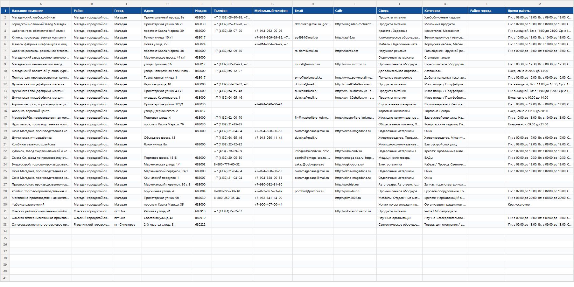This screenshot has width=574, height=287.
Task: Select the column M header
Action: click(540, 4)
